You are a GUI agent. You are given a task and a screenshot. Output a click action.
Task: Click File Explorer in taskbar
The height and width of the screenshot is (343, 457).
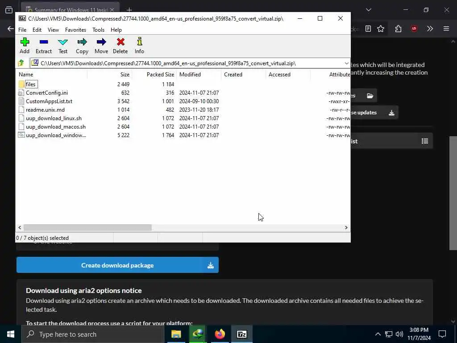tap(176, 334)
